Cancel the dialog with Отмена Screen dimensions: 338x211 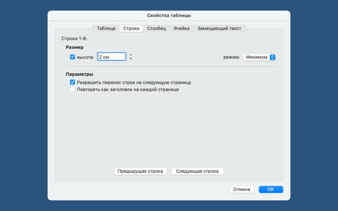click(242, 190)
